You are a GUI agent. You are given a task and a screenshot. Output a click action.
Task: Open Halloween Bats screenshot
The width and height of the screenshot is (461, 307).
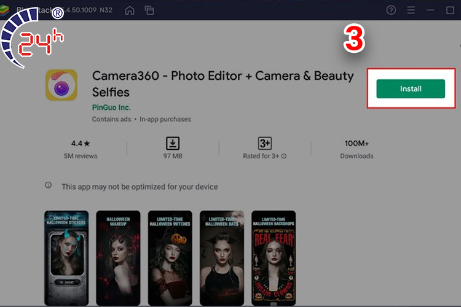coord(222,258)
